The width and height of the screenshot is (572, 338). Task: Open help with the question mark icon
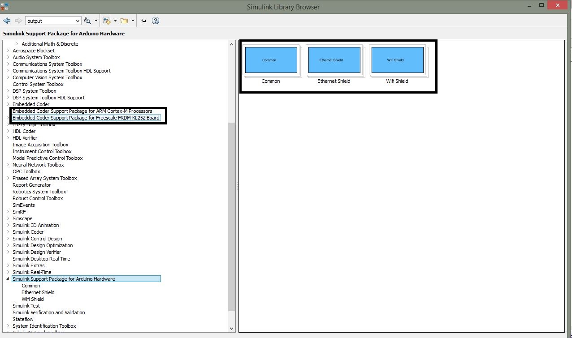tap(156, 21)
